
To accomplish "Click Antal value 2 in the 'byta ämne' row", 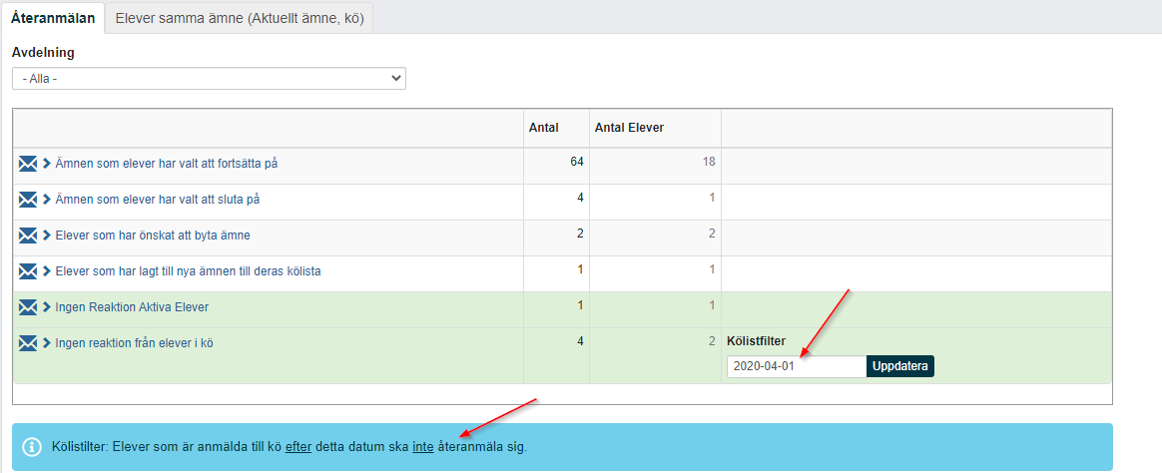I will pyautogui.click(x=580, y=234).
